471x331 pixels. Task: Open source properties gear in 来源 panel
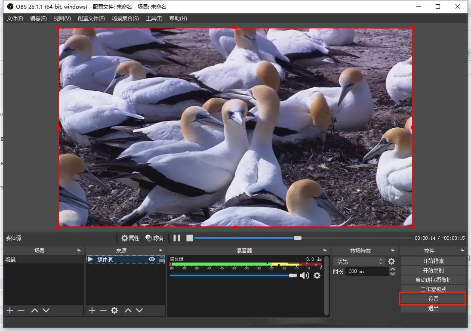coord(114,310)
